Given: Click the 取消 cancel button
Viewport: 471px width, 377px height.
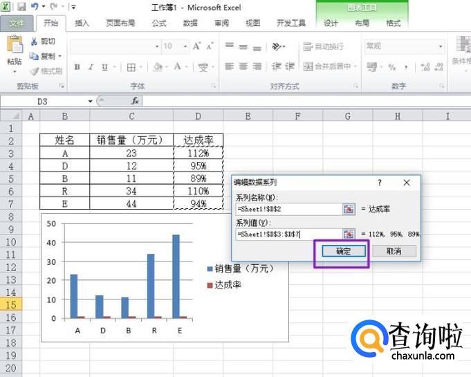Looking at the screenshot, I should pos(394,251).
